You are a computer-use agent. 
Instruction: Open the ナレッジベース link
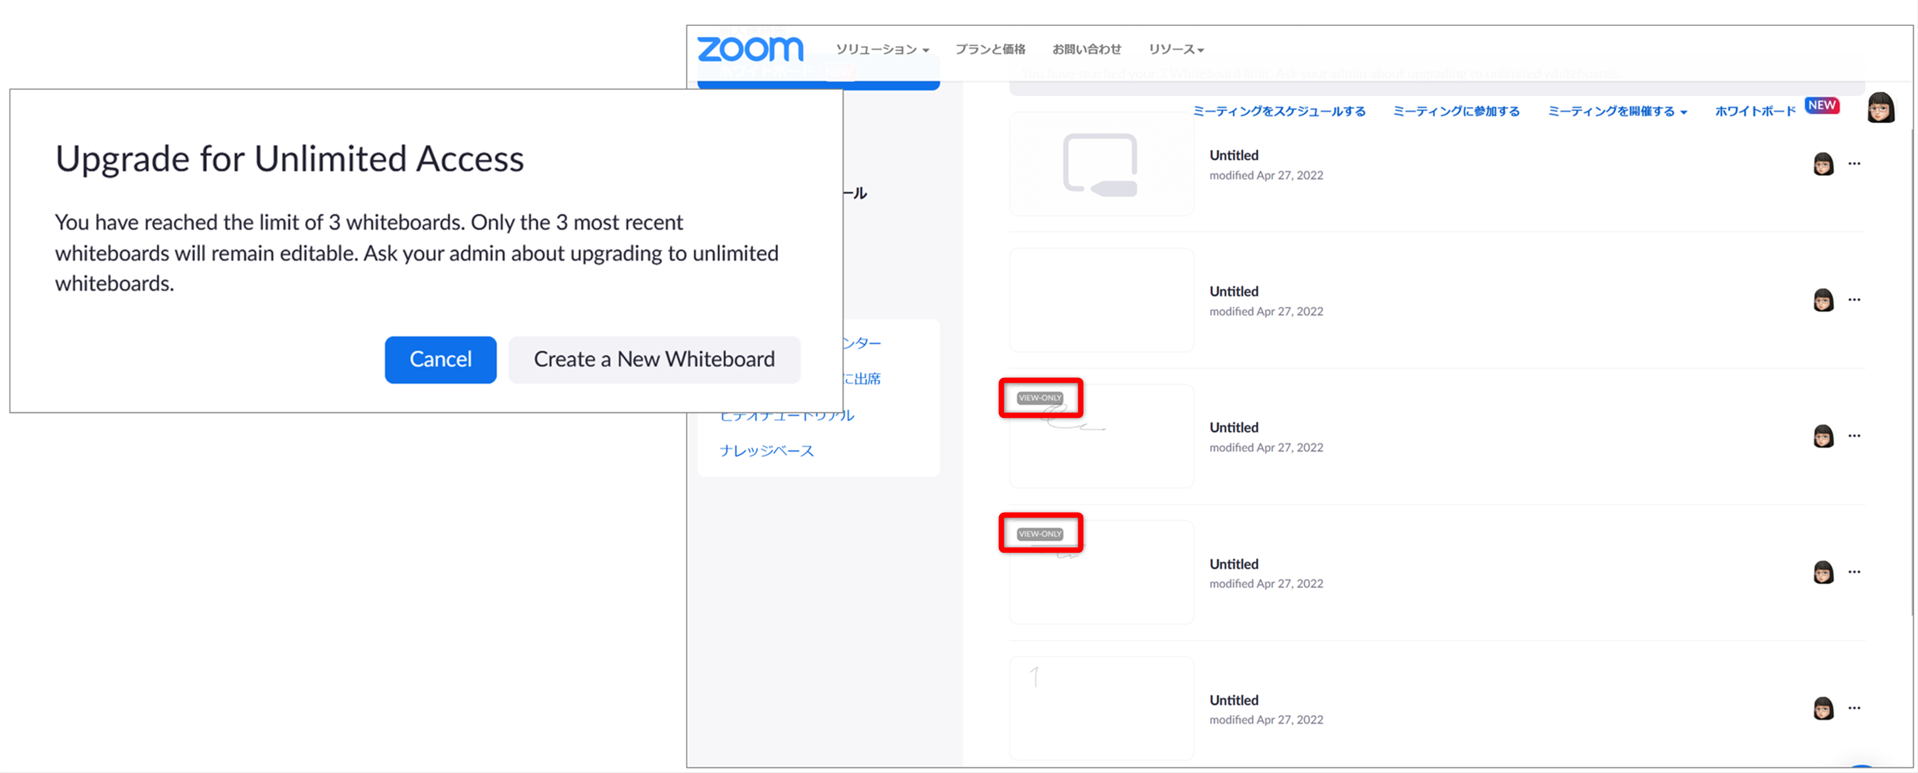tap(766, 451)
